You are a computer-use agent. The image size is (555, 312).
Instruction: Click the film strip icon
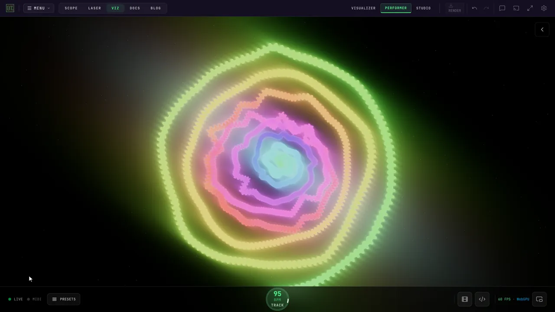(x=465, y=299)
